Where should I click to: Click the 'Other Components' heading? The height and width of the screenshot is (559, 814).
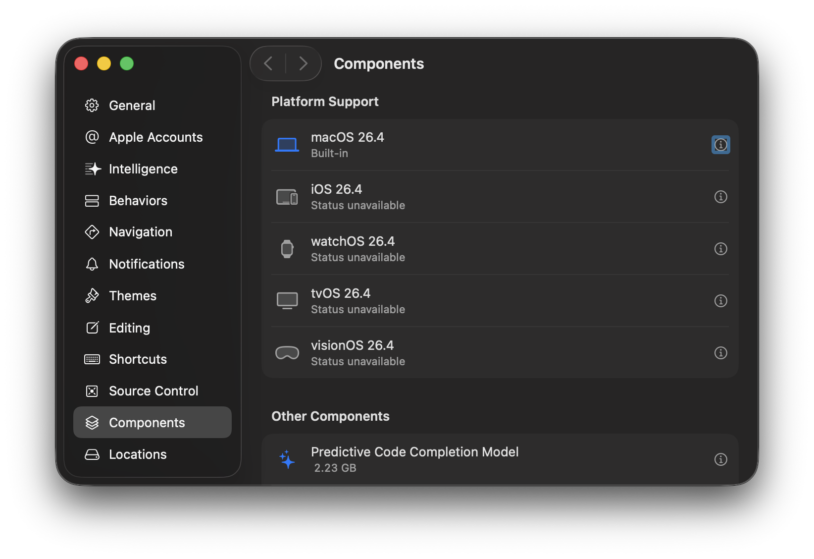coord(331,416)
